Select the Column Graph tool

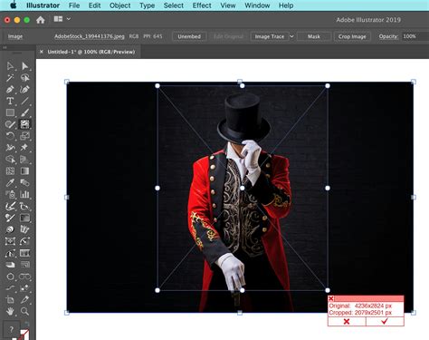tap(24, 194)
